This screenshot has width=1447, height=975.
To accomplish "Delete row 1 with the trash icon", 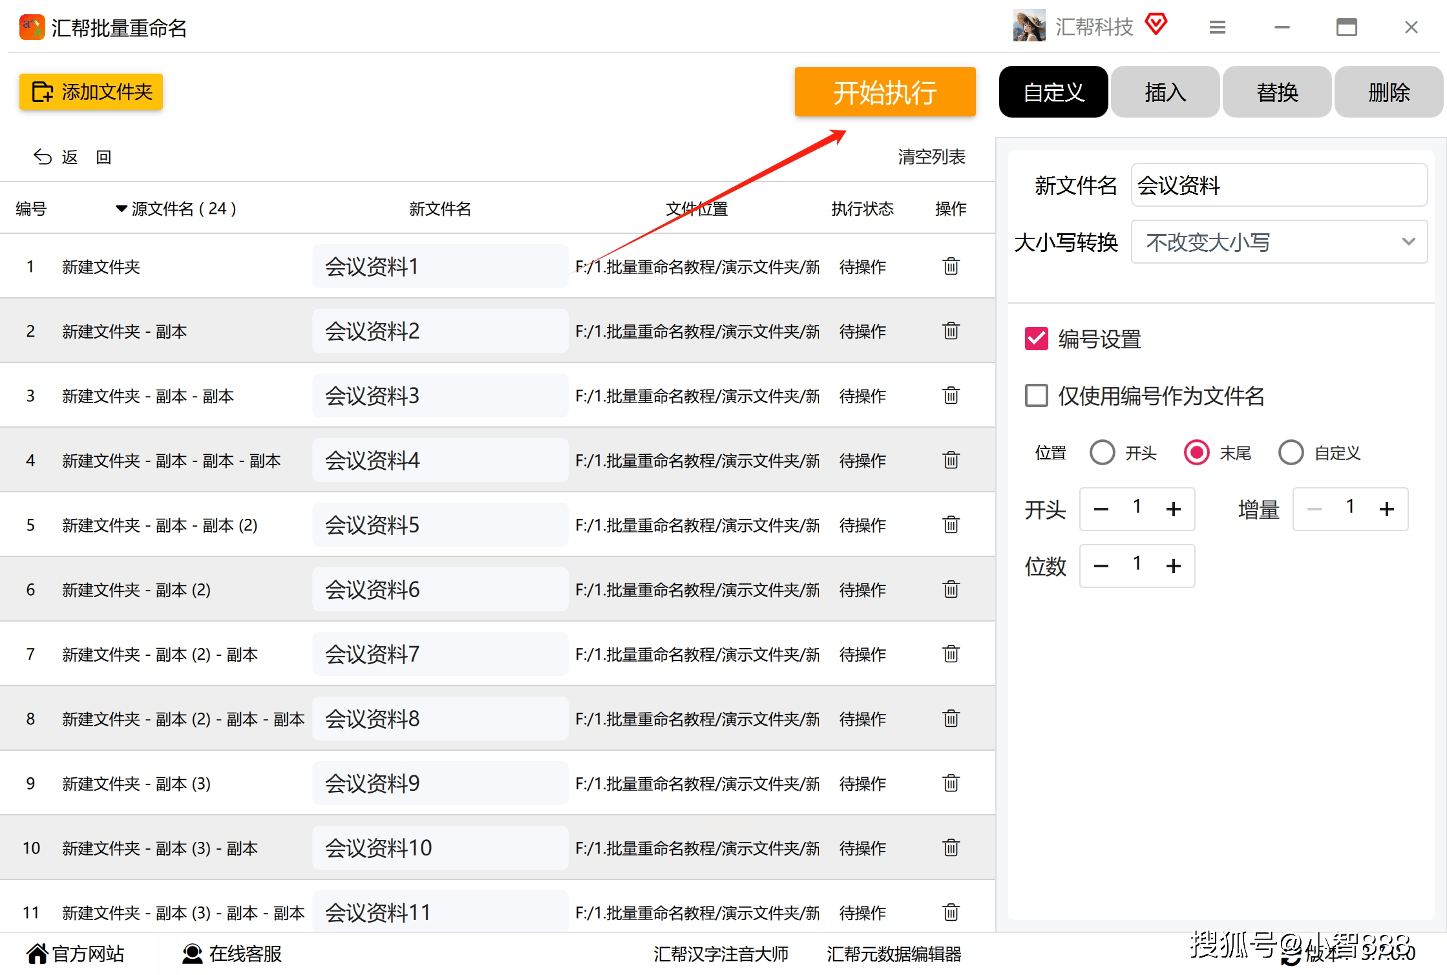I will click(x=951, y=266).
